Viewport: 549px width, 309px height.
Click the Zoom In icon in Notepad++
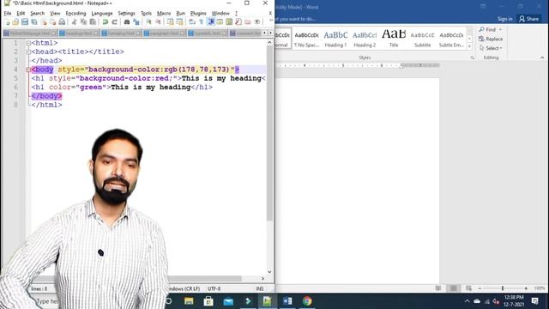tap(148, 22)
